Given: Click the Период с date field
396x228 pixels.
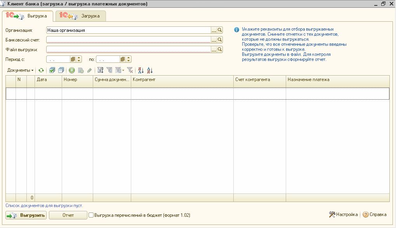Looking at the screenshot, I should point(58,59).
